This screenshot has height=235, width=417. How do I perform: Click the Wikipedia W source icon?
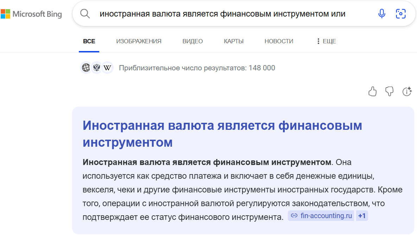[107, 68]
